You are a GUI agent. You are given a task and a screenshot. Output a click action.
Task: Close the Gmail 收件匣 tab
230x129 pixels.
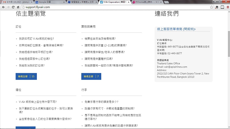[x=32, y=2]
